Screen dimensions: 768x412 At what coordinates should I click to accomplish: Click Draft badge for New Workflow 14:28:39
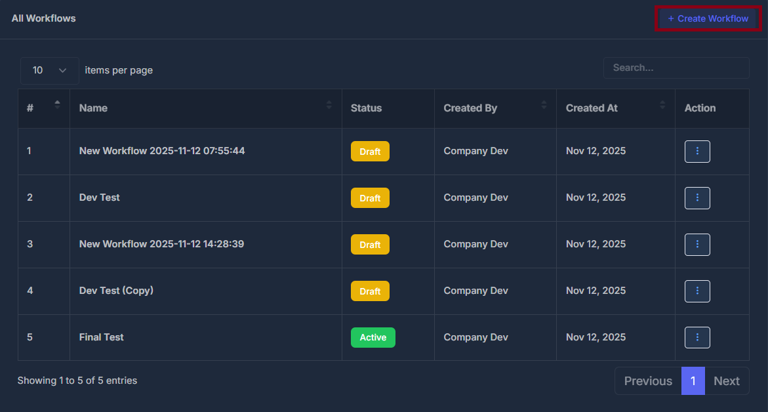(370, 245)
